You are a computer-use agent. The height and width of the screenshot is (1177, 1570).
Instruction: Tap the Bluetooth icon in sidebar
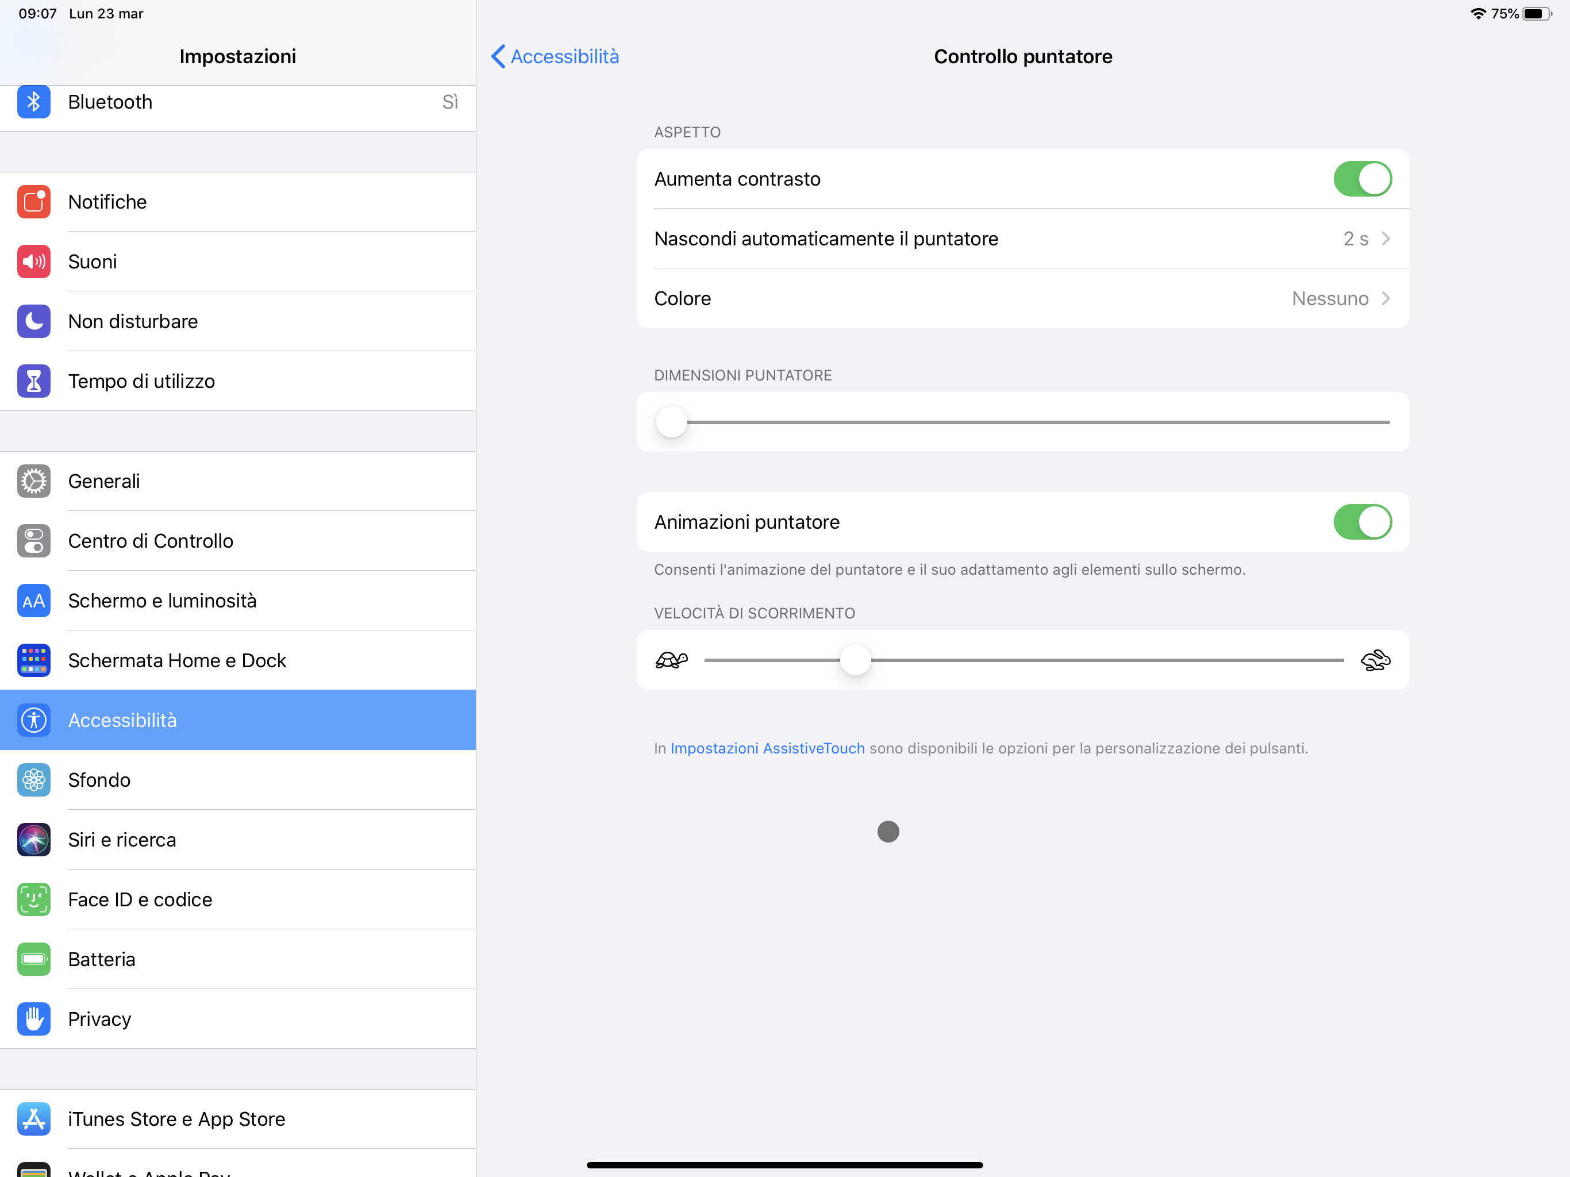click(33, 102)
